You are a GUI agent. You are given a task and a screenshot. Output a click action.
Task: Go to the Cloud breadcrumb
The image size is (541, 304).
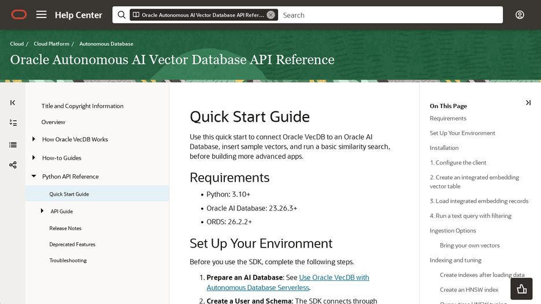(x=17, y=44)
